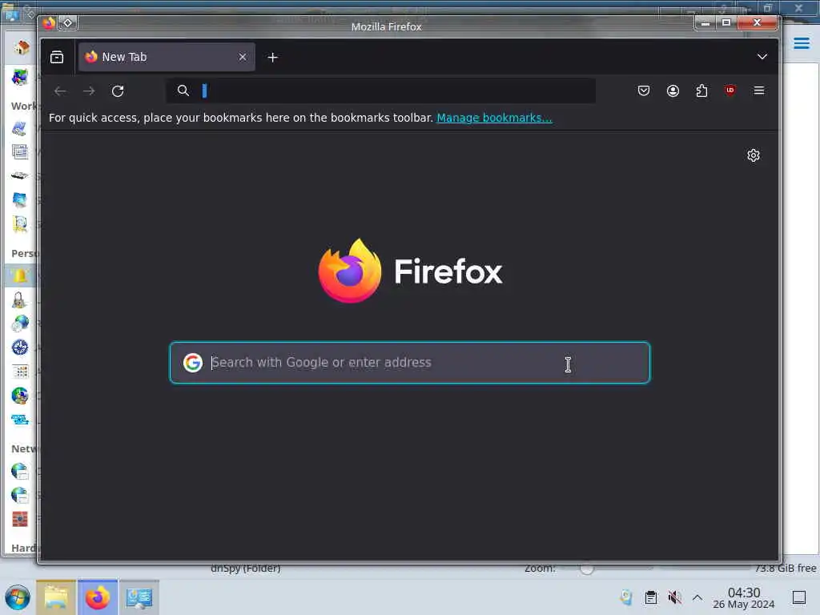This screenshot has width=820, height=615.
Task: Select the second globe icon under the Netw heading
Action: tap(20, 495)
